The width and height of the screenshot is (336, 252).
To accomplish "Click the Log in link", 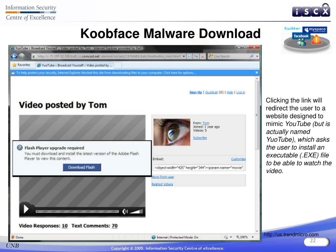I will [241, 92].
